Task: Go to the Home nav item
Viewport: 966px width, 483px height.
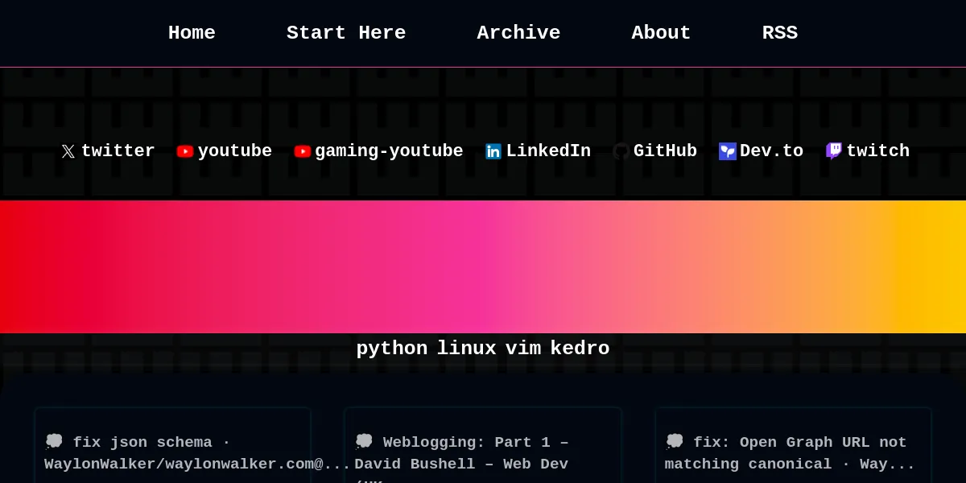Action: [192, 33]
